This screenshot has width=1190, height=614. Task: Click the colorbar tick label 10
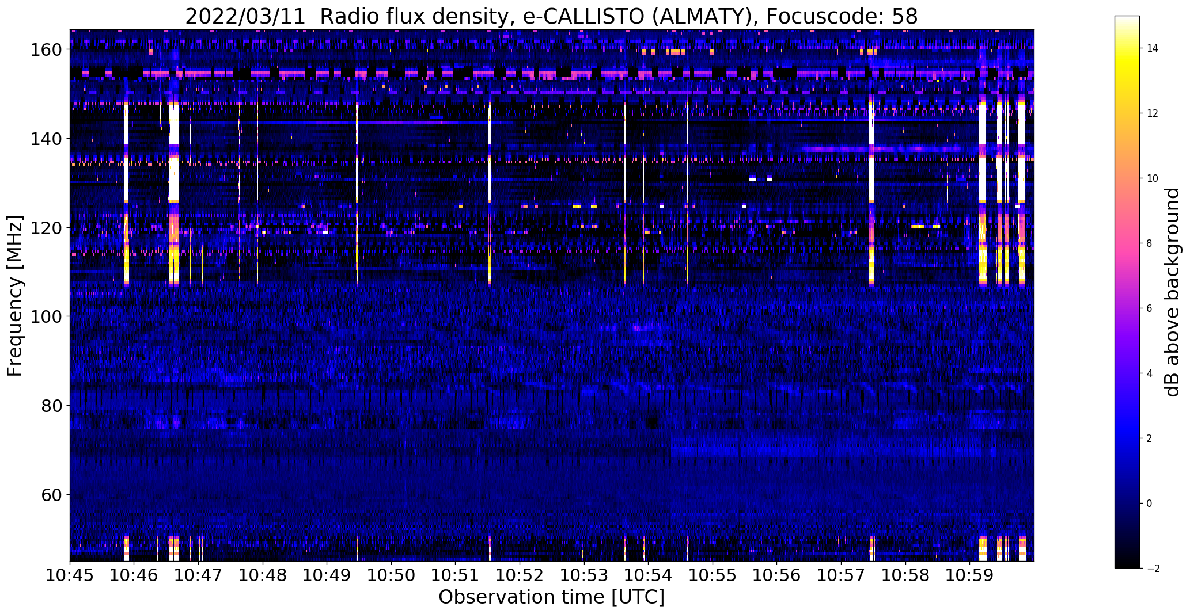pyautogui.click(x=1153, y=178)
